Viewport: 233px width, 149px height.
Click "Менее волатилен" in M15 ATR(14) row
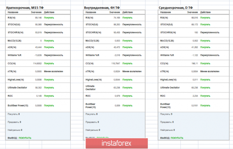[54, 72]
